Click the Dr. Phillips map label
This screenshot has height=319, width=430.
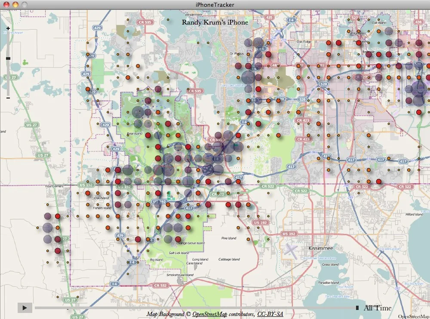[237, 54]
